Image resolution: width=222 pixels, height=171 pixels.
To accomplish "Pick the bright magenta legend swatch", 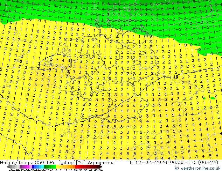I will pos(28,167).
